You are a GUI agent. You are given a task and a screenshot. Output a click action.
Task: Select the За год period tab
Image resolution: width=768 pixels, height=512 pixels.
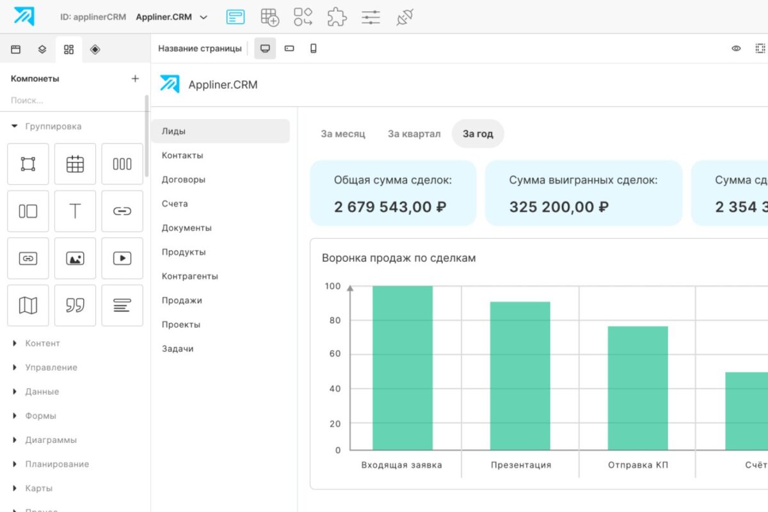pyautogui.click(x=478, y=134)
